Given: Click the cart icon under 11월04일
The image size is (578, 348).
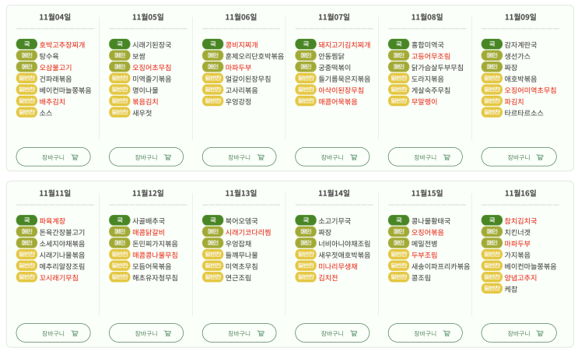Looking at the screenshot, I should pyautogui.click(x=75, y=157).
